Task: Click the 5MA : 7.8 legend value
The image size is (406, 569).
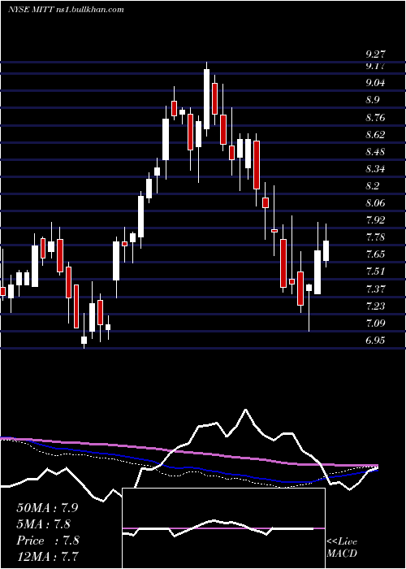Action: 44,524
